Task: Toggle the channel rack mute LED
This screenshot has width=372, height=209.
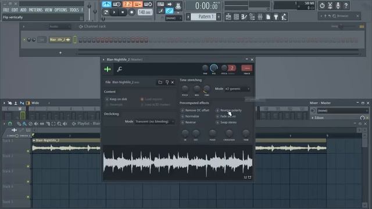Action: pos(24,40)
